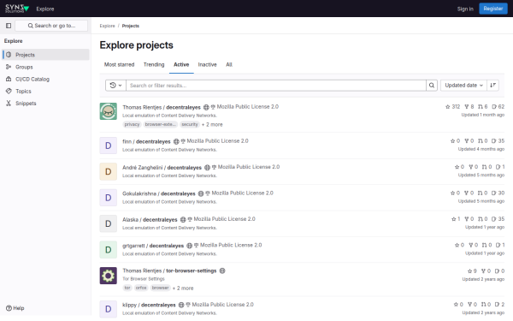
Task: Click finn's 35 issues count
Action: coord(498,141)
